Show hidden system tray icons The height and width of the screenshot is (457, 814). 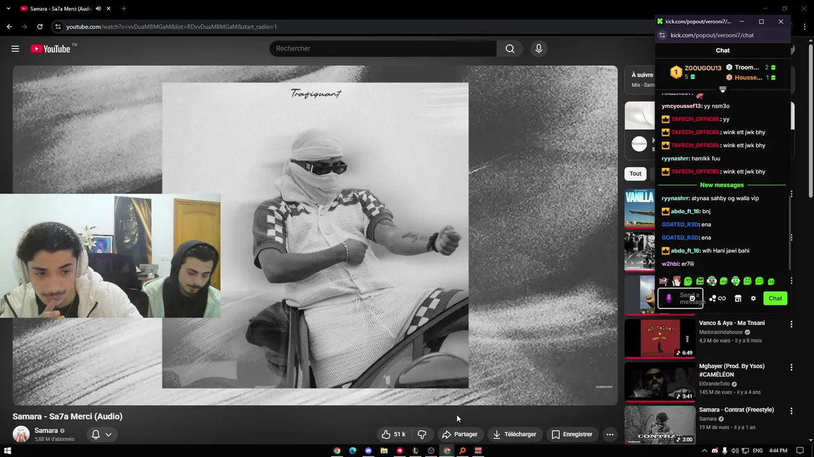coord(705,451)
